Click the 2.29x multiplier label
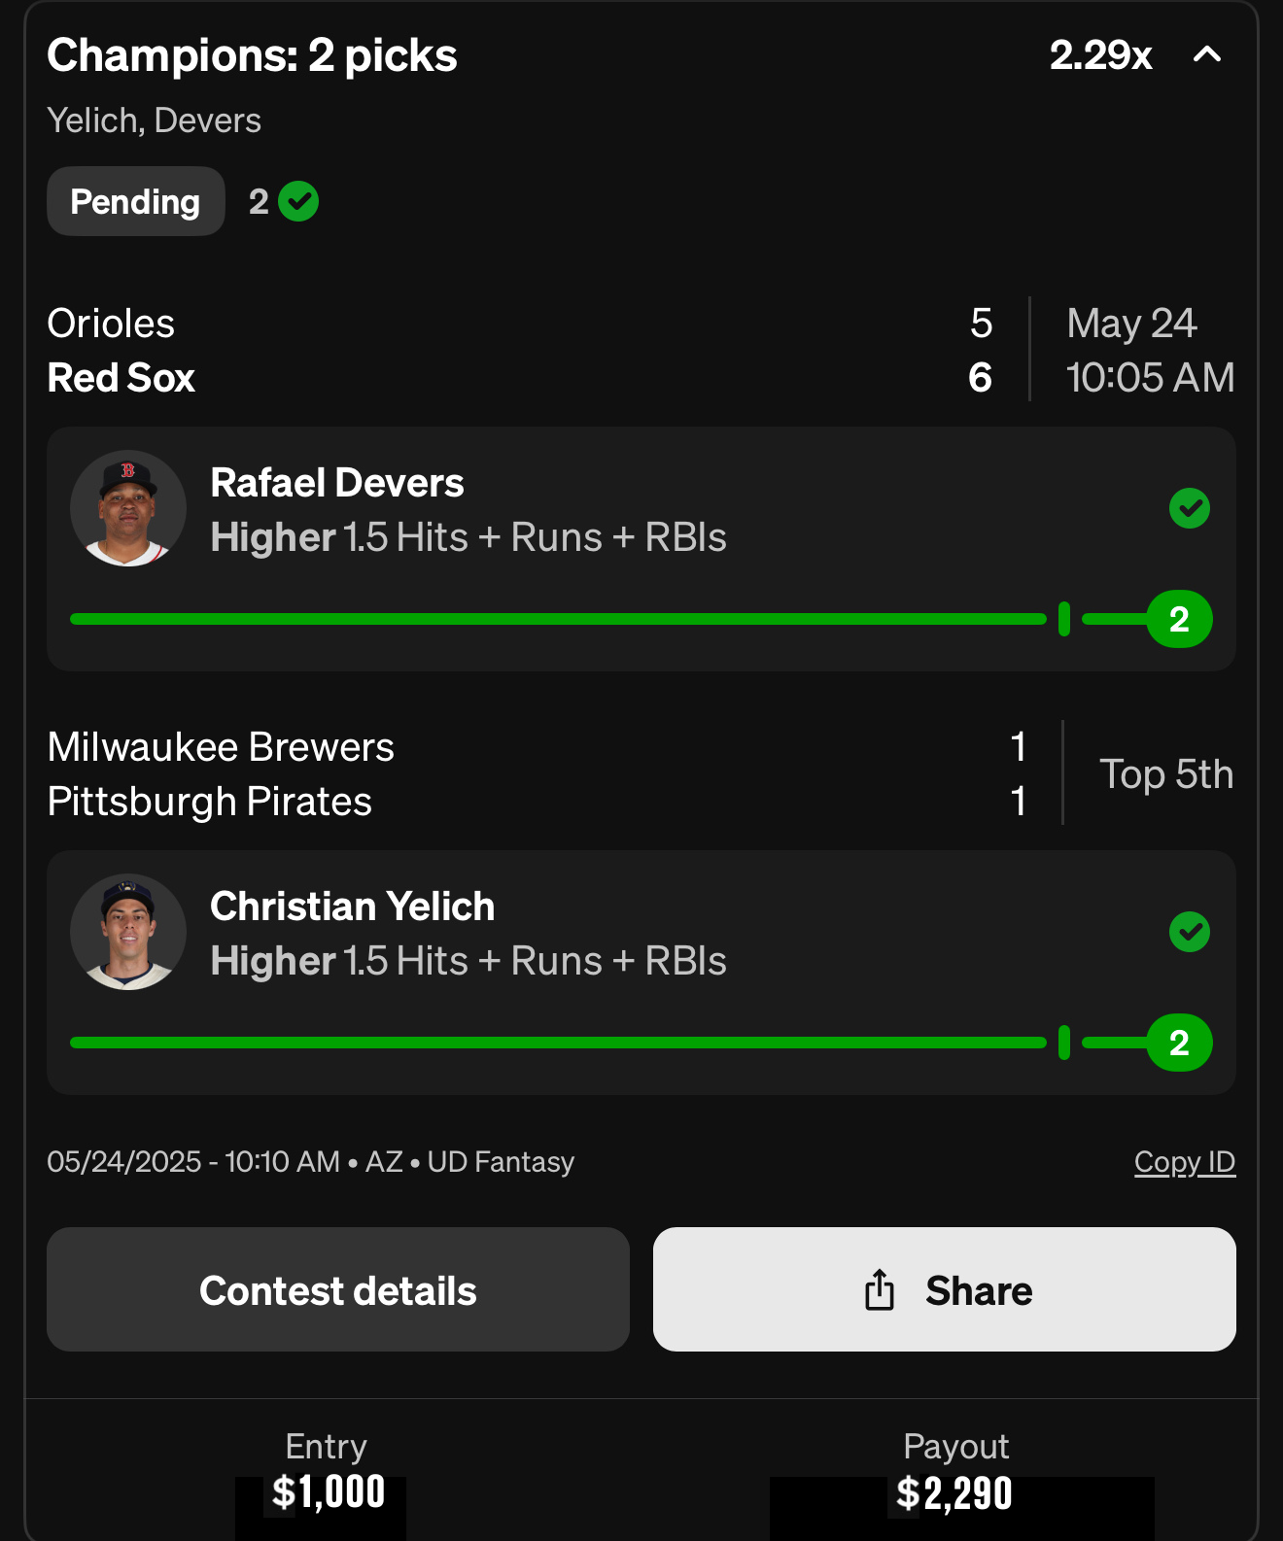Screen dimensions: 1283x1541 click(1100, 55)
